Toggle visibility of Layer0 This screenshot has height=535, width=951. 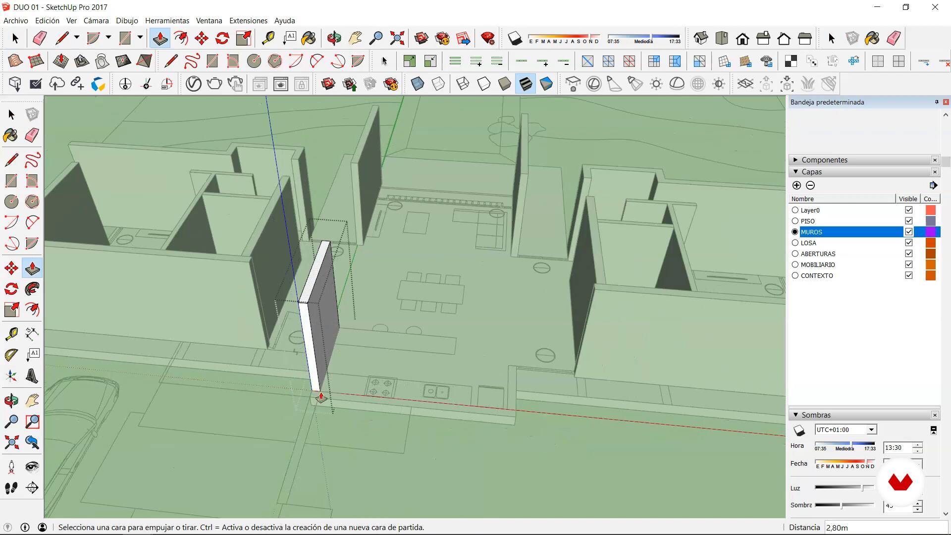[909, 210]
